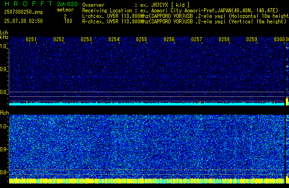The height and width of the screenshot is (188, 289).
Task: Click the 0254 time marker
Action: tap(114, 39)
